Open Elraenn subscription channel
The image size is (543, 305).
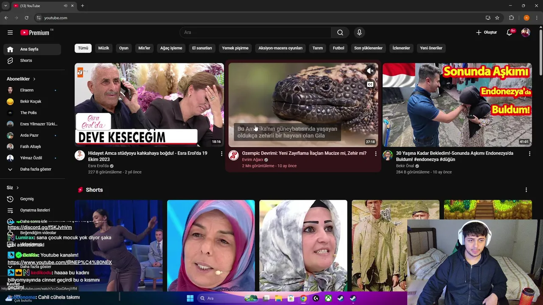[32, 90]
